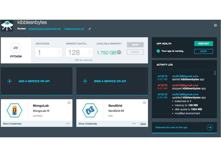
Task: Click plus icon for Add a Service
Action: (x=10, y=81)
